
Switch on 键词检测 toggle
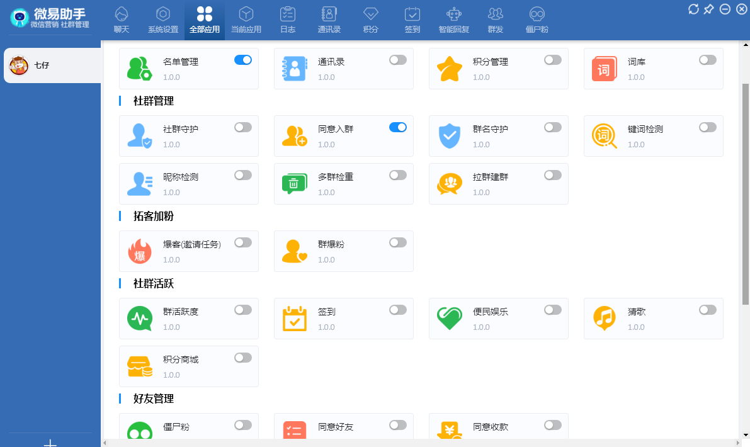(x=708, y=127)
